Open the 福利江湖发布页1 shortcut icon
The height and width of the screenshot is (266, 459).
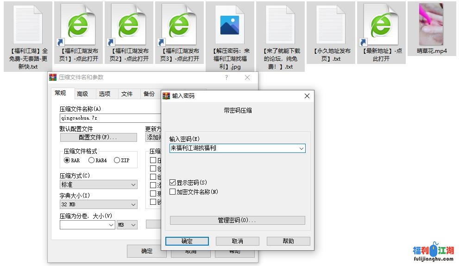(x=78, y=25)
